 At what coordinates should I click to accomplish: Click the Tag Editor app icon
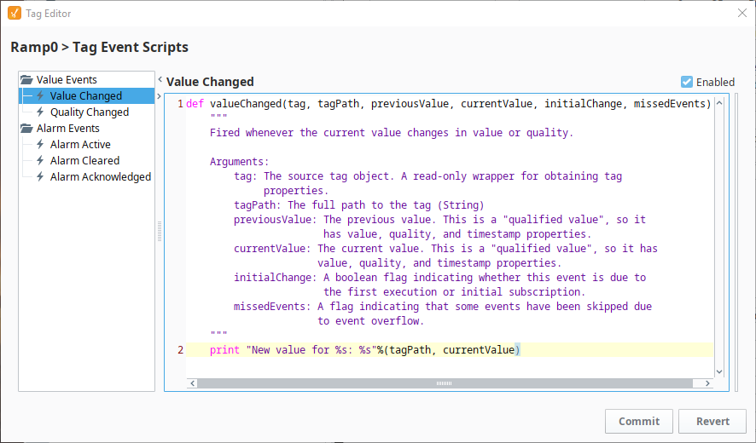pos(15,13)
